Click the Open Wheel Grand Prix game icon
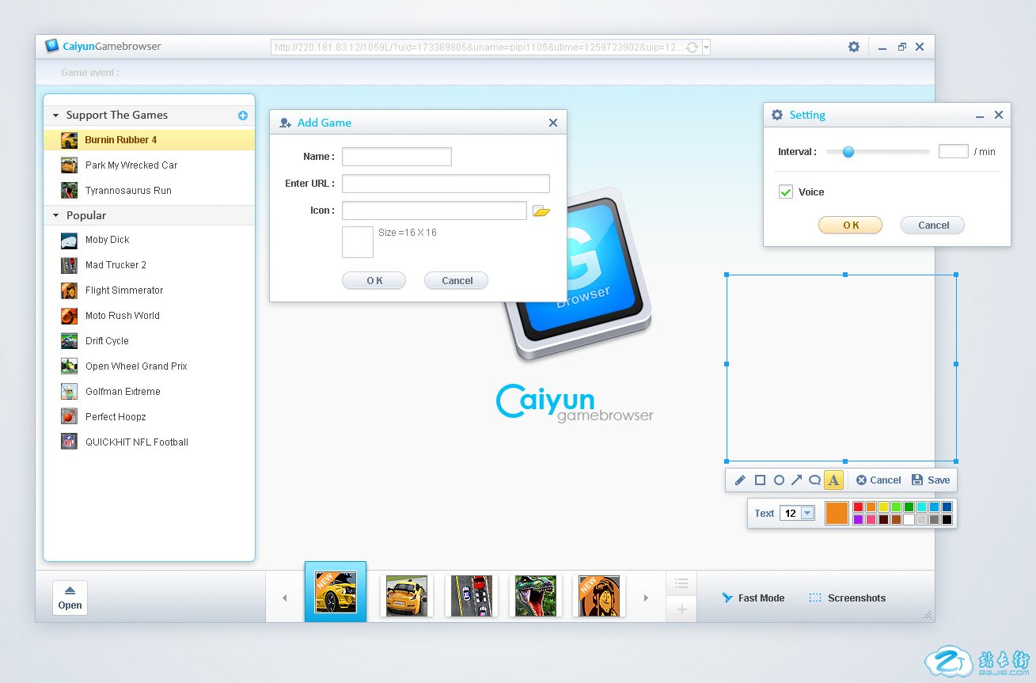Image resolution: width=1036 pixels, height=683 pixels. (70, 366)
